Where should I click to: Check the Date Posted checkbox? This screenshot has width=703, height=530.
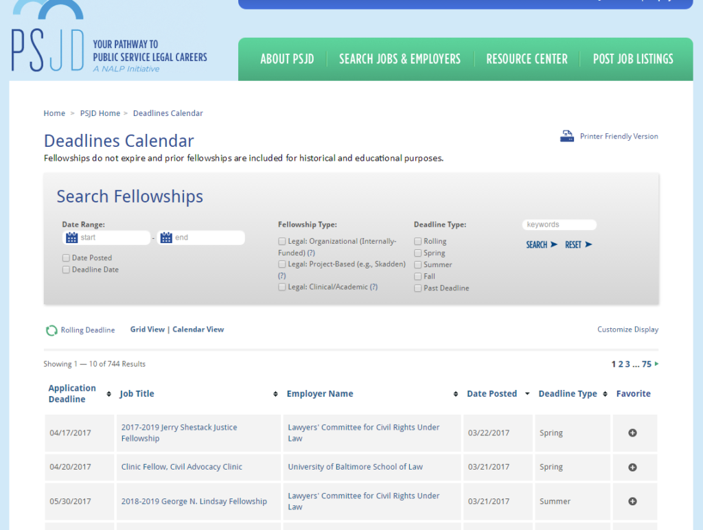tap(66, 258)
